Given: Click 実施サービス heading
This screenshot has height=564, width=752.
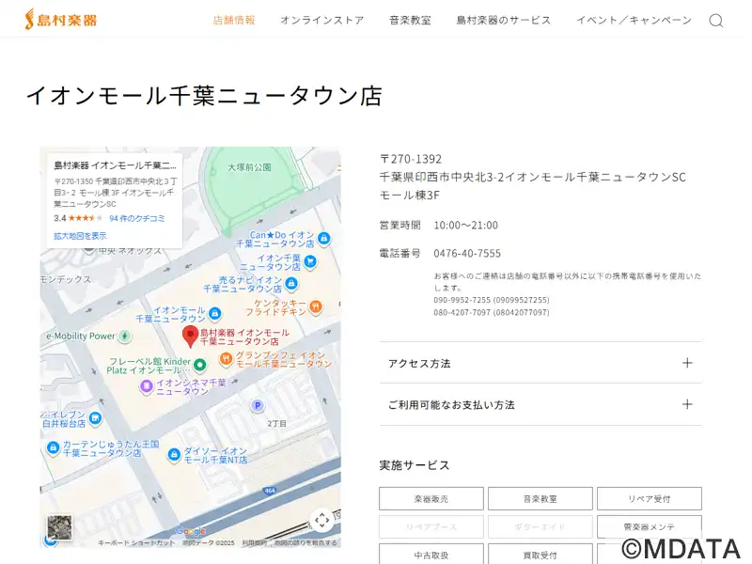Looking at the screenshot, I should point(415,465).
